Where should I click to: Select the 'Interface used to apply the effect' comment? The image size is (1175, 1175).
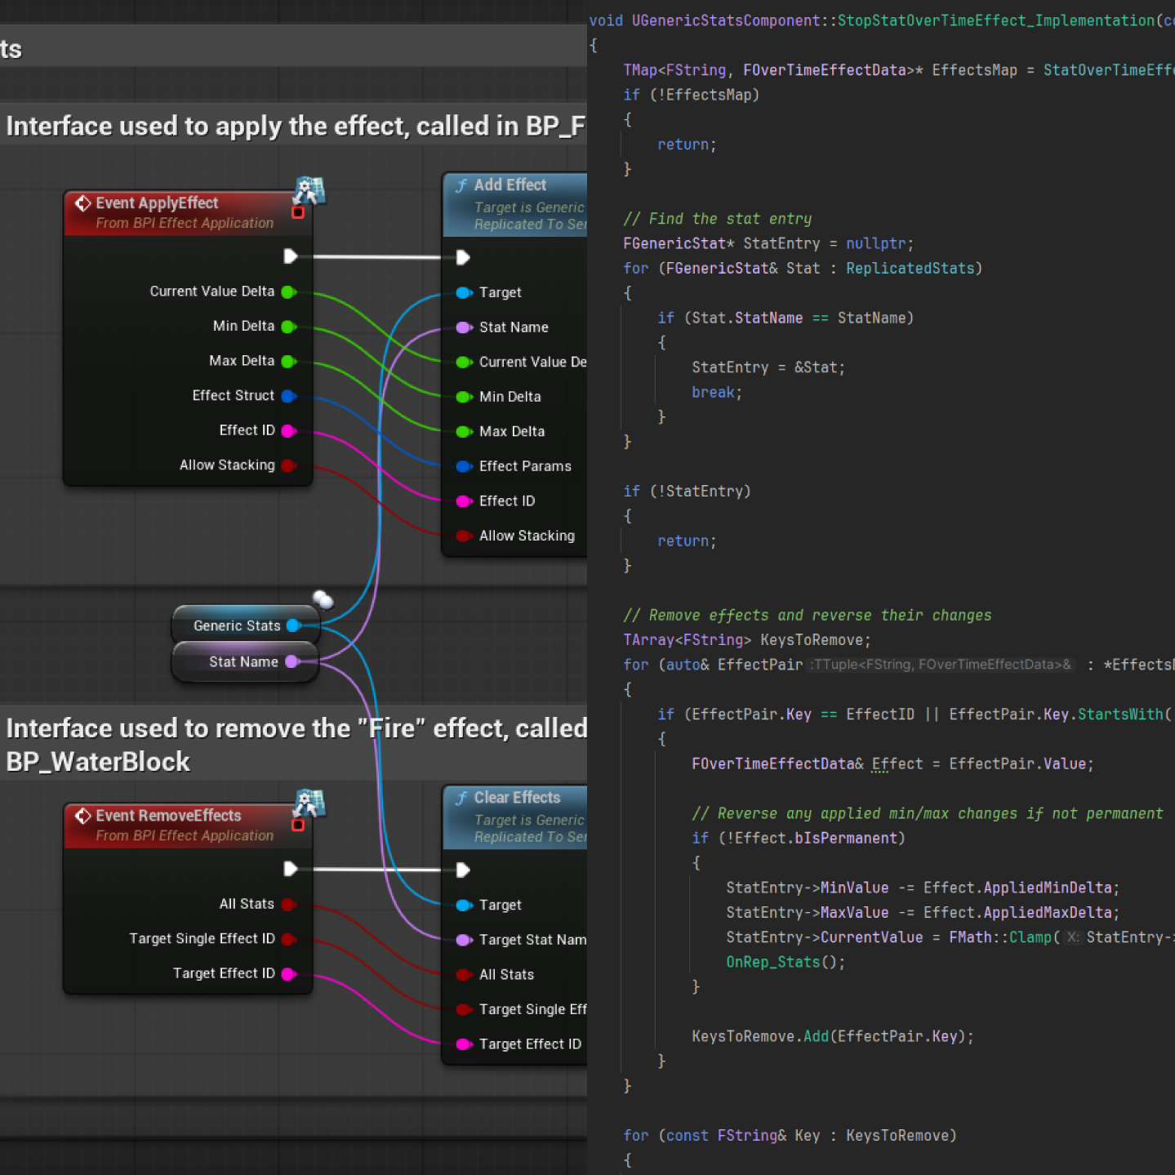pyautogui.click(x=294, y=127)
